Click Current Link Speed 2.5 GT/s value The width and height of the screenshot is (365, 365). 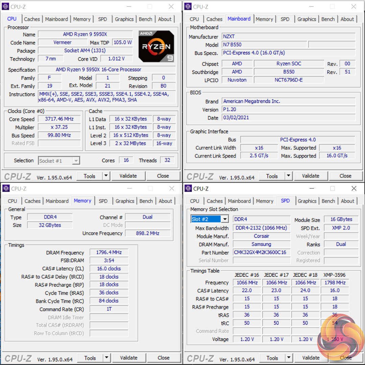259,156
